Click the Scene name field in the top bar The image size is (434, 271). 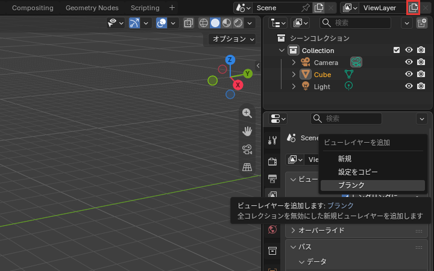277,8
